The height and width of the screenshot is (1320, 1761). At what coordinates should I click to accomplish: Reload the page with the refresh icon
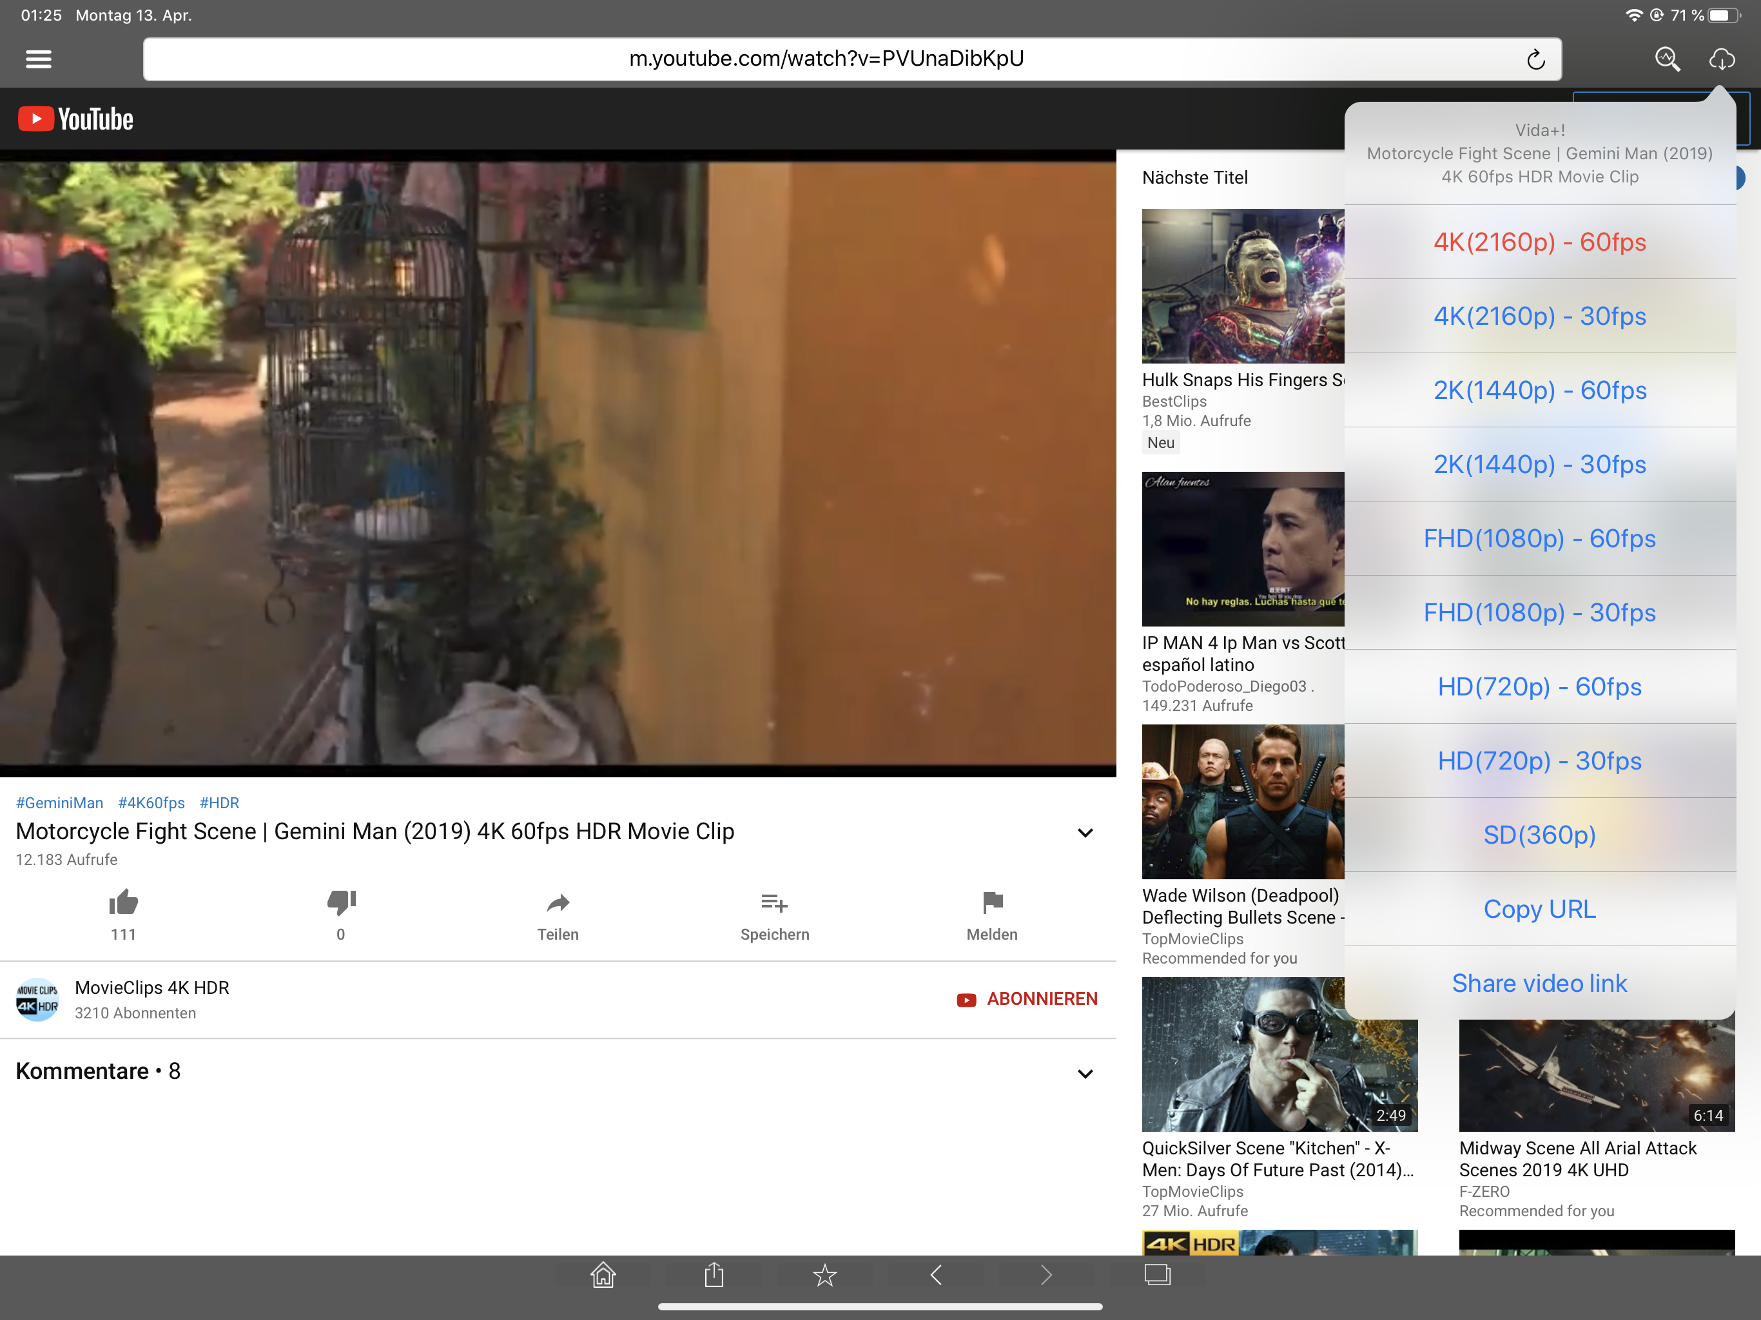tap(1535, 59)
